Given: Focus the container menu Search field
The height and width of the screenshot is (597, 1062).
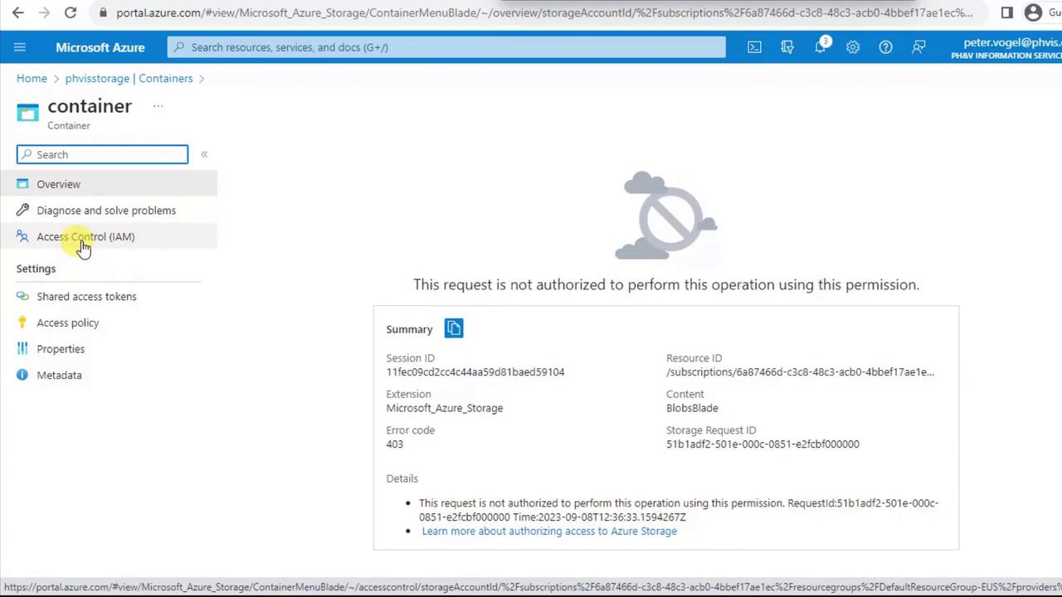Looking at the screenshot, I should [102, 154].
